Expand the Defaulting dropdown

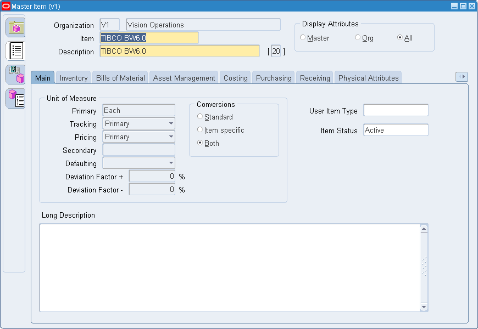[171, 163]
